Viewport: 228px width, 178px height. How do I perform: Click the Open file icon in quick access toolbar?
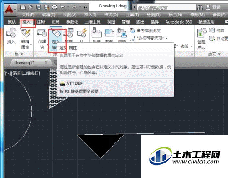click(x=31, y=7)
